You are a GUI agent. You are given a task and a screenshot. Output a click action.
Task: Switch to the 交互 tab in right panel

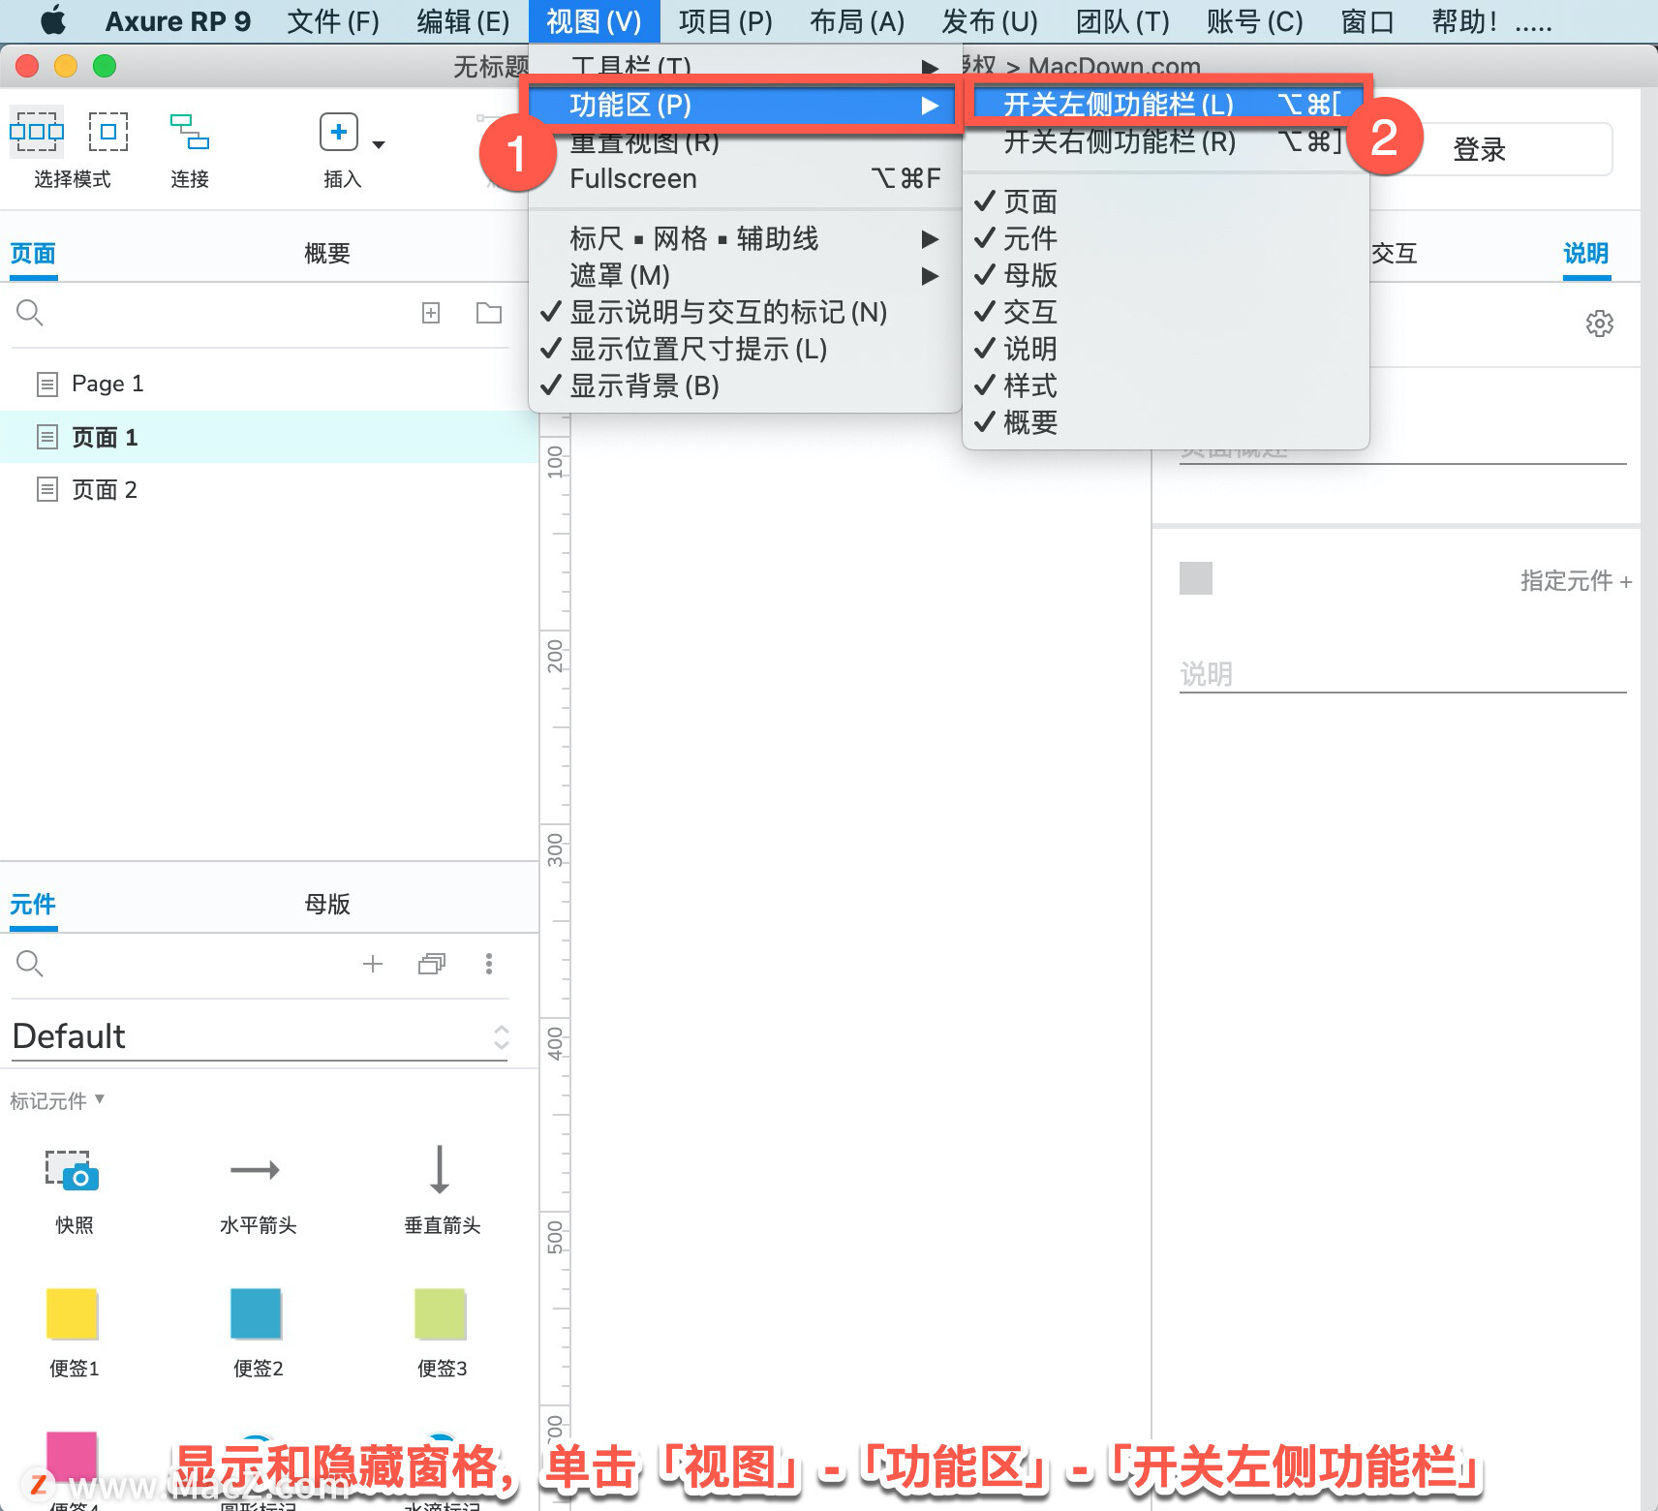pyautogui.click(x=1395, y=254)
